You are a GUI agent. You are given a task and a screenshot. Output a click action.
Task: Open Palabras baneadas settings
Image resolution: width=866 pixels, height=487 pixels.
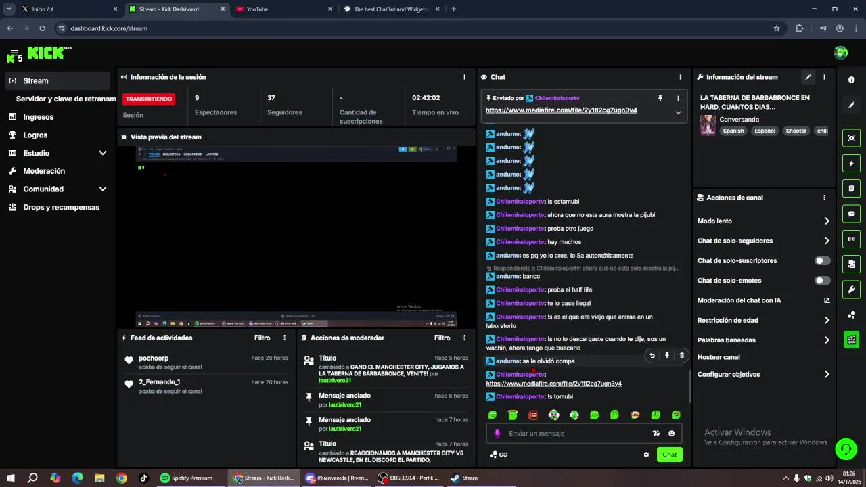pos(764,340)
